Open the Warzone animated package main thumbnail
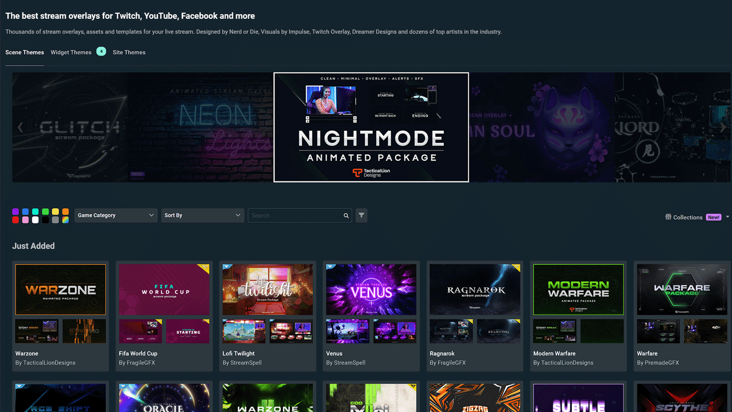 click(61, 290)
